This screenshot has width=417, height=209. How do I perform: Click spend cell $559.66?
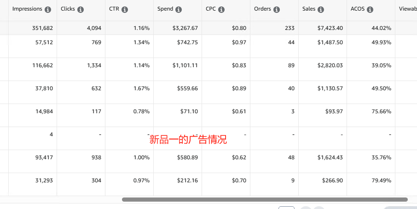tap(187, 88)
